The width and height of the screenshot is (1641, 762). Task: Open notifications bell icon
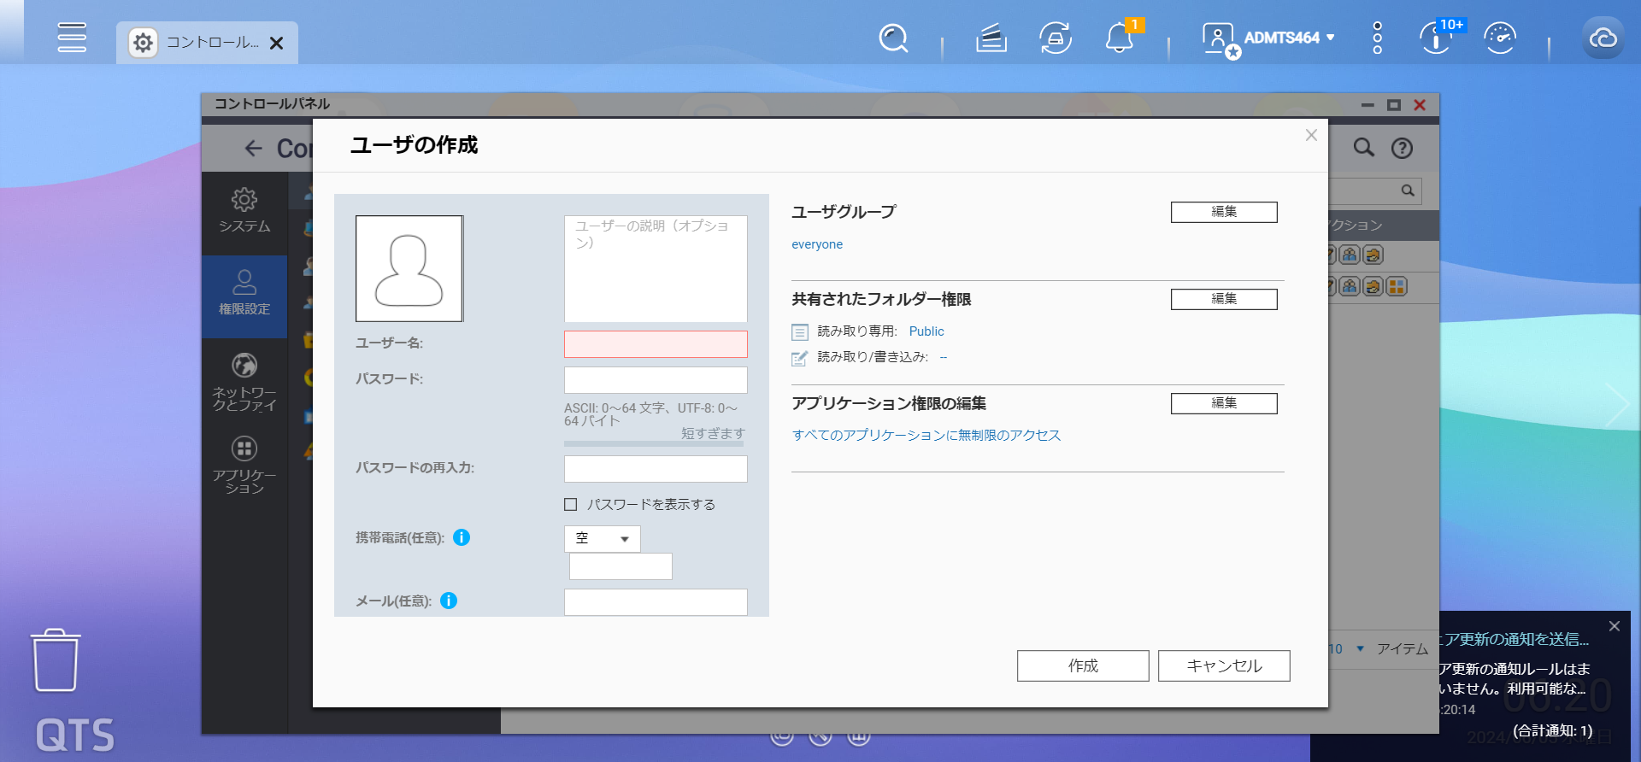[1119, 38]
